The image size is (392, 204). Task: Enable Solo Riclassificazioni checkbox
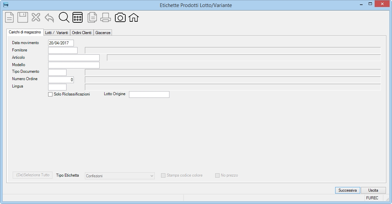pos(50,94)
